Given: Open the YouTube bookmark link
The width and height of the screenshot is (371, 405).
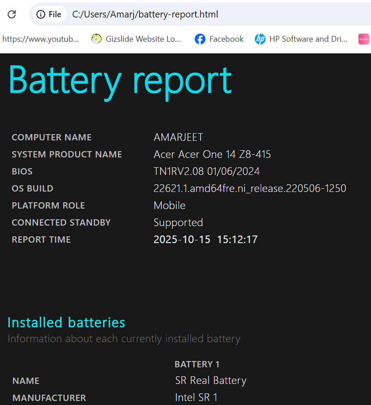Looking at the screenshot, I should (x=40, y=39).
